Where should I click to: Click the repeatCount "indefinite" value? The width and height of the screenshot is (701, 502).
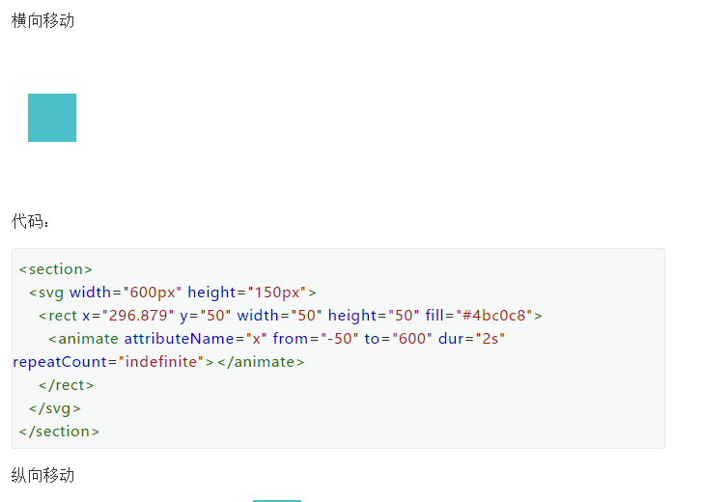click(160, 362)
